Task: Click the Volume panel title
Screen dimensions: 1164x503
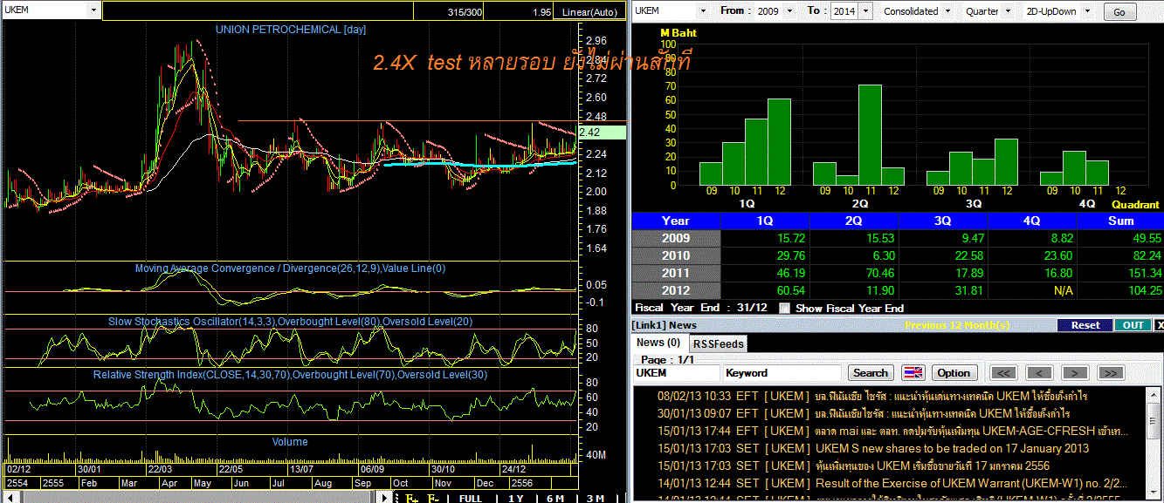Action: 290,442
